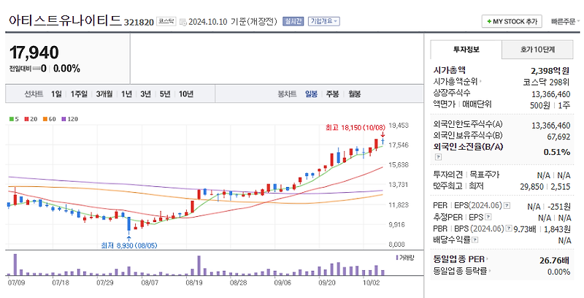Click purple 120-day moving average legend
The width and height of the screenshot is (584, 298).
click(69, 119)
